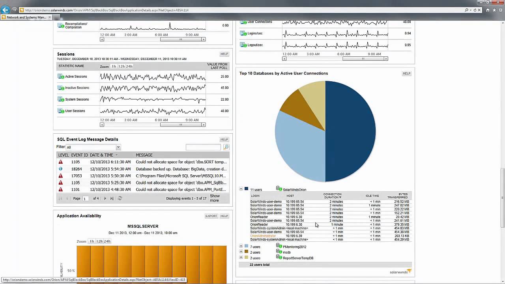
Task: Zoom Sessions chart to 24h
Action: pyautogui.click(x=129, y=66)
